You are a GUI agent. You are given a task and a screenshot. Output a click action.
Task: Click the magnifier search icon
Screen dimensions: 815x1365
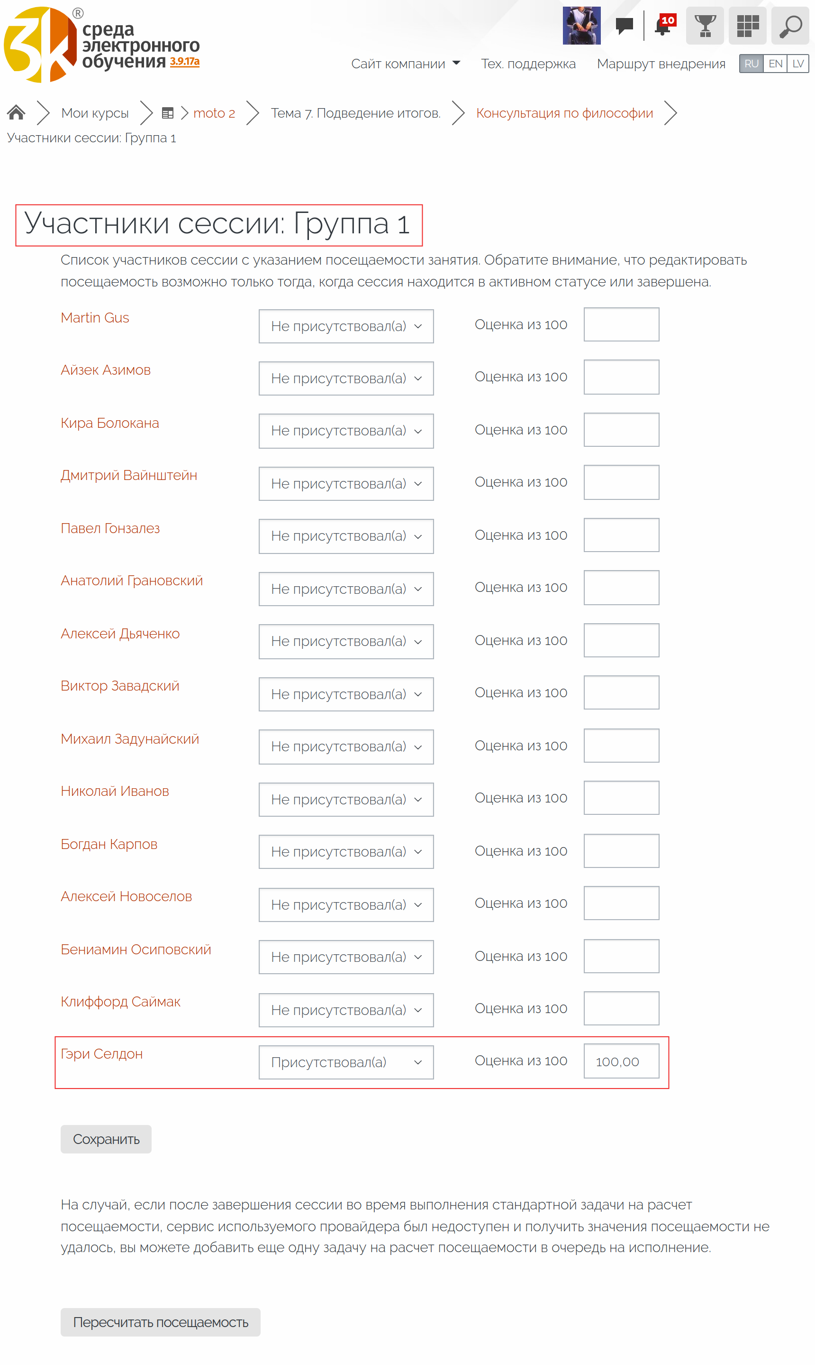coord(790,26)
